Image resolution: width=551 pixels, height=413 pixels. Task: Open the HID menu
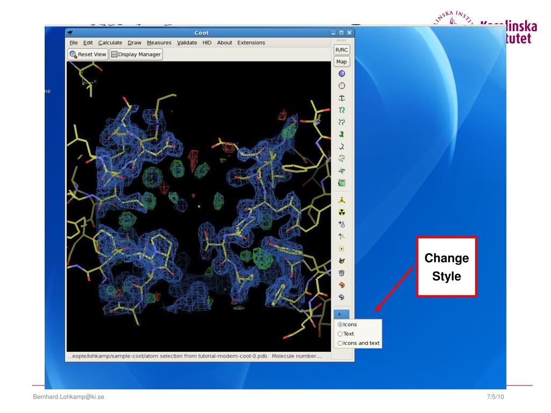tap(207, 43)
